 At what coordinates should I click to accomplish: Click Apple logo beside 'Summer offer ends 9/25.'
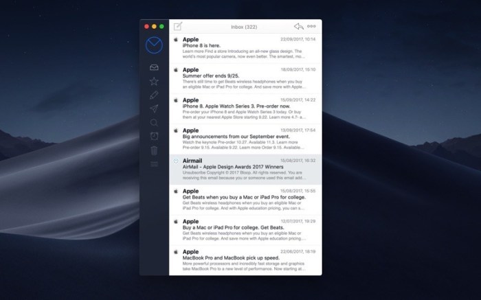tap(176, 69)
